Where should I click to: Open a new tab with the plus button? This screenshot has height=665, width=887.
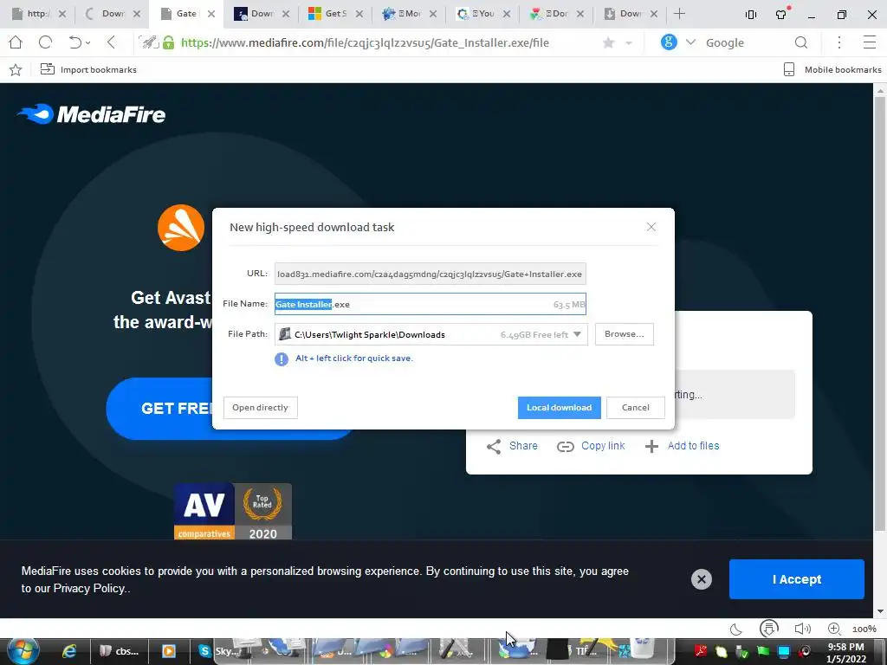coord(679,14)
